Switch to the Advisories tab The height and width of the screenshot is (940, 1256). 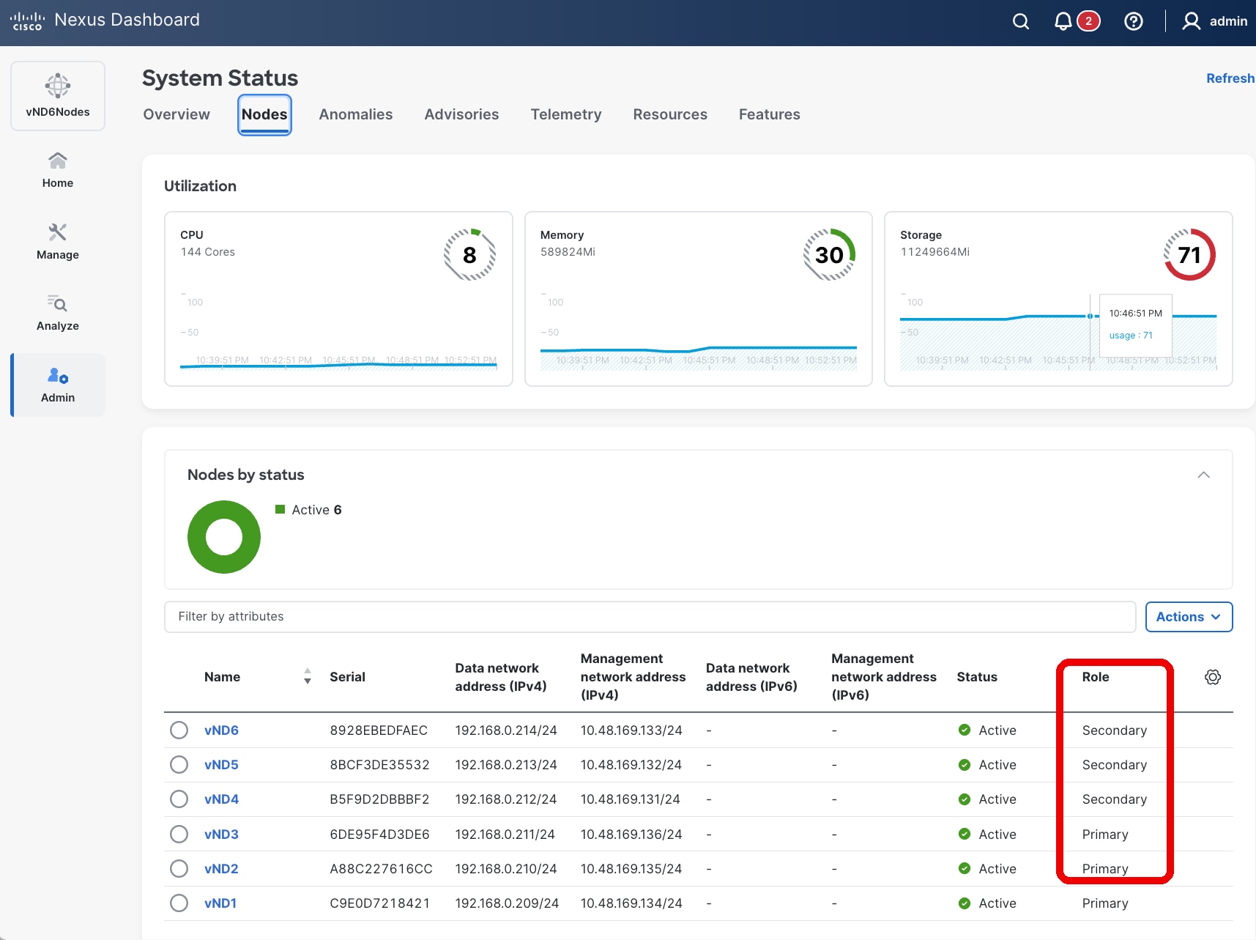point(461,114)
